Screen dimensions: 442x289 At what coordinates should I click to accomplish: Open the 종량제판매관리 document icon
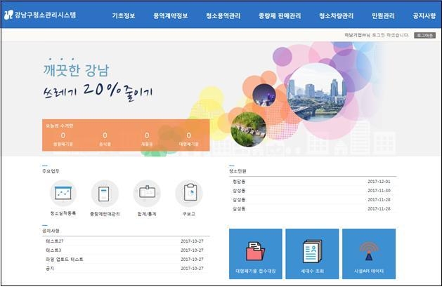tap(105, 194)
